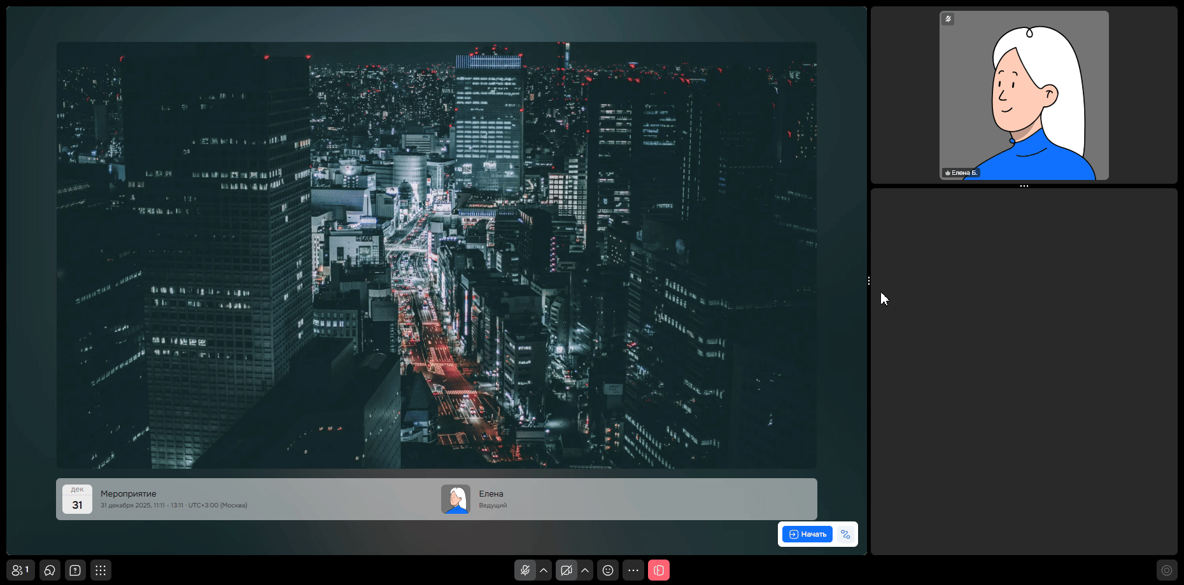The height and width of the screenshot is (585, 1184).
Task: Toggle muted mic badge on Елена's video
Action: click(948, 19)
